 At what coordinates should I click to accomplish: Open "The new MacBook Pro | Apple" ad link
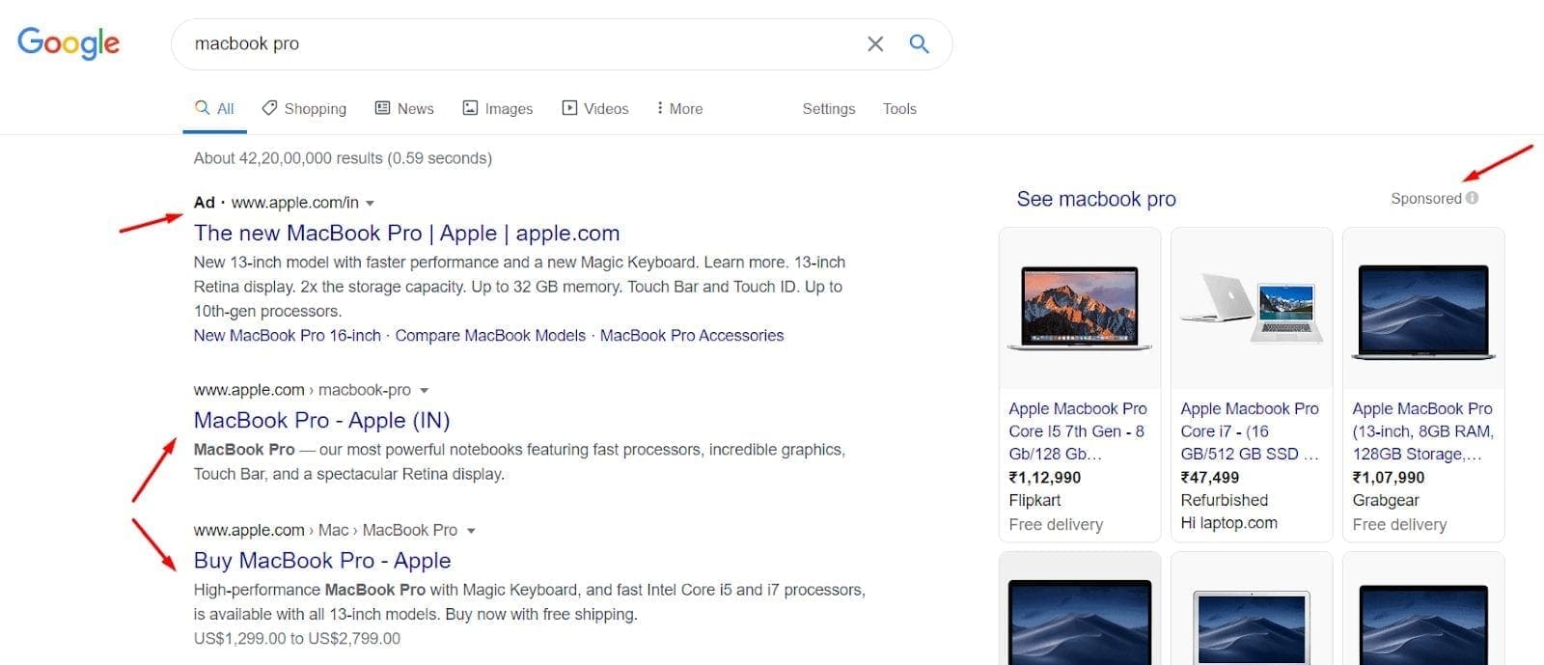[406, 233]
